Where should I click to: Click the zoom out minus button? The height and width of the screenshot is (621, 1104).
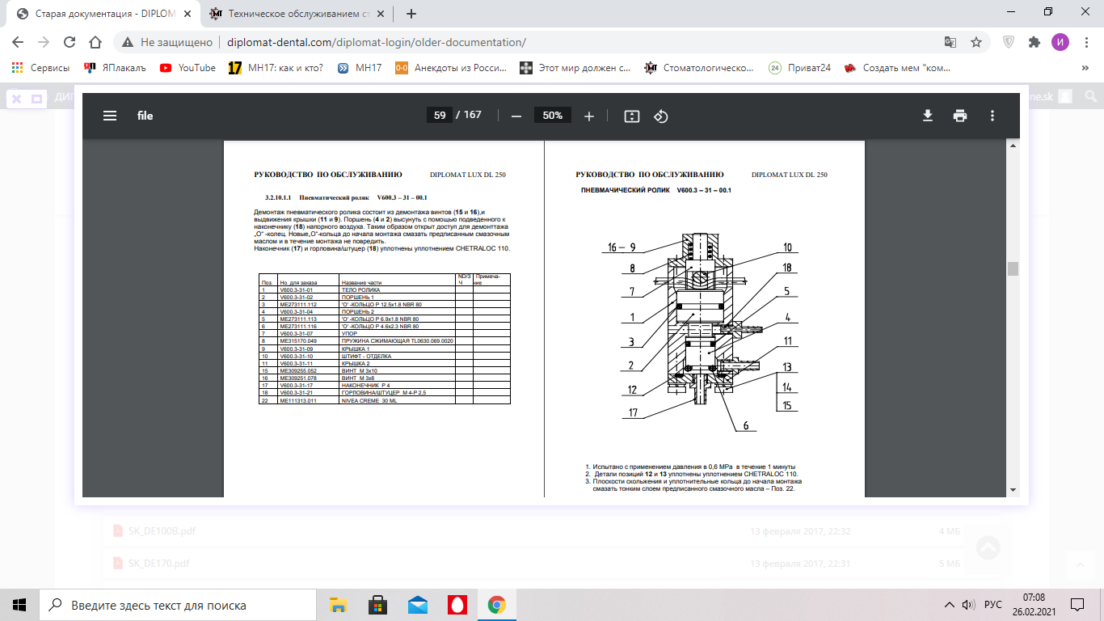516,116
